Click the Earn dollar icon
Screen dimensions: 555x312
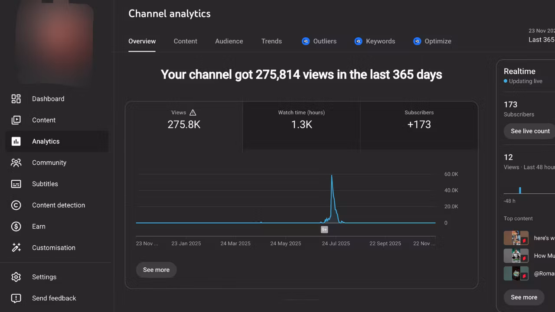(x=16, y=226)
